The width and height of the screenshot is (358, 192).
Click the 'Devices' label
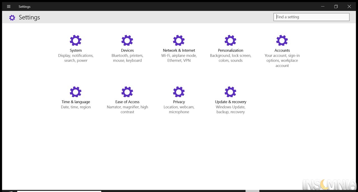coord(127,51)
